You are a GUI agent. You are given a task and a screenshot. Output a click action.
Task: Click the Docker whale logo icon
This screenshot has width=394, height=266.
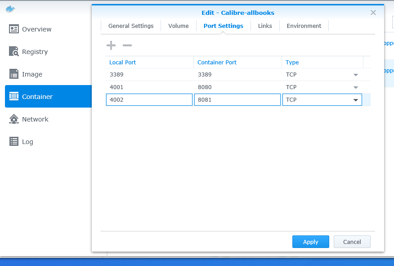[10, 9]
